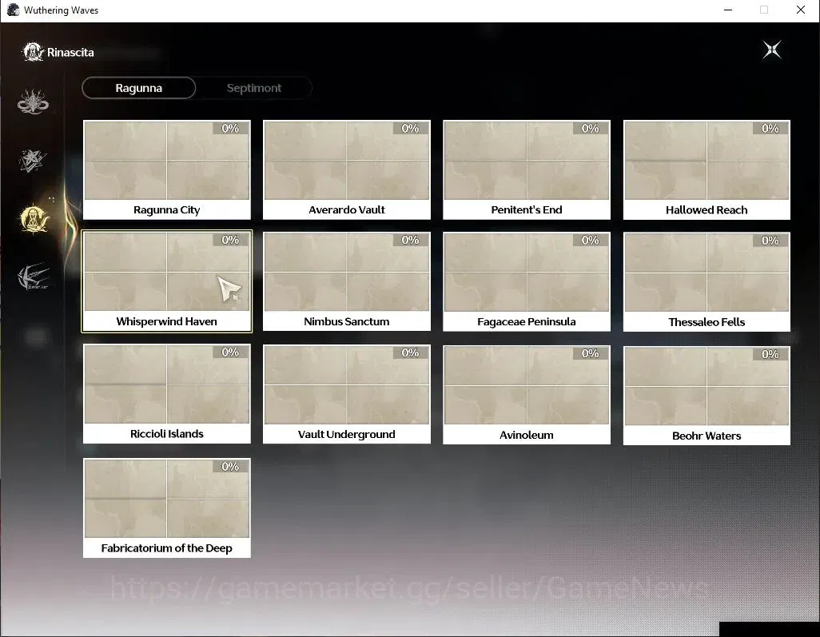Open the Riccioli Islands map card
The width and height of the screenshot is (820, 637).
coord(167,394)
